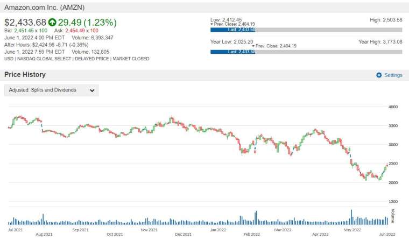
Task: Click the Year High: 3,773.08 label
Action: [x=380, y=42]
